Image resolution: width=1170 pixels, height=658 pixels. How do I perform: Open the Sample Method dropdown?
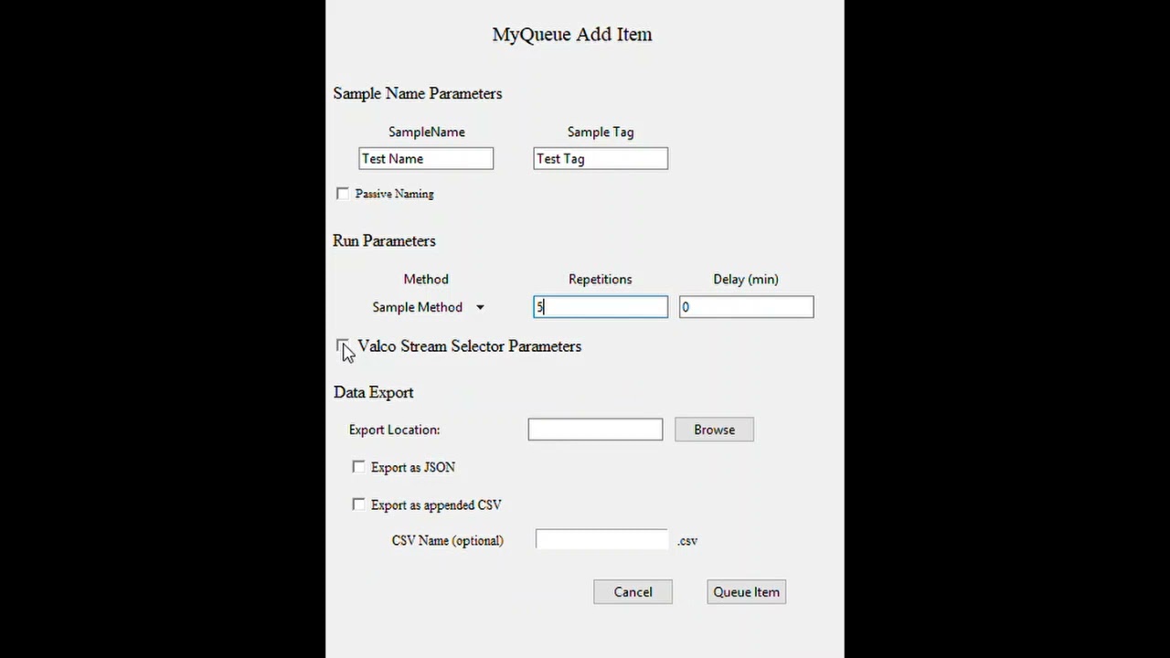pos(428,307)
